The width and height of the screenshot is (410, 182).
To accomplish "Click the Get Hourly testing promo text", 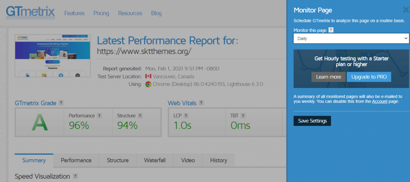I will 352,61.
